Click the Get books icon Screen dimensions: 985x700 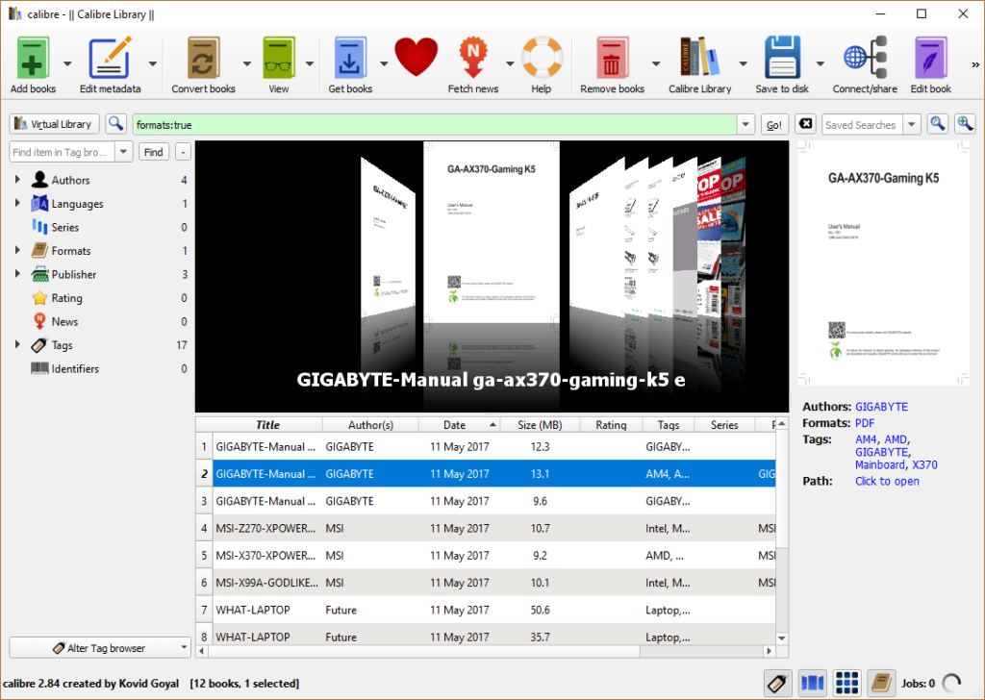point(350,58)
